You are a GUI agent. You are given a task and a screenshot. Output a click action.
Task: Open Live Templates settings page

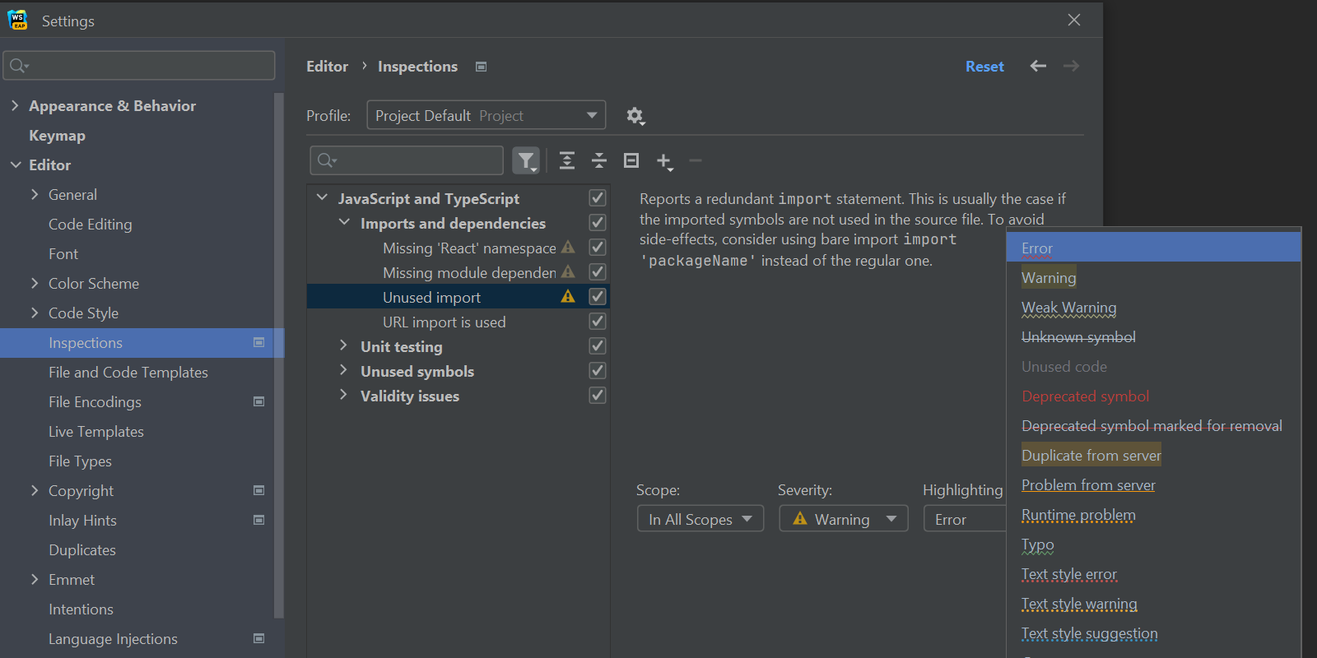(x=96, y=431)
